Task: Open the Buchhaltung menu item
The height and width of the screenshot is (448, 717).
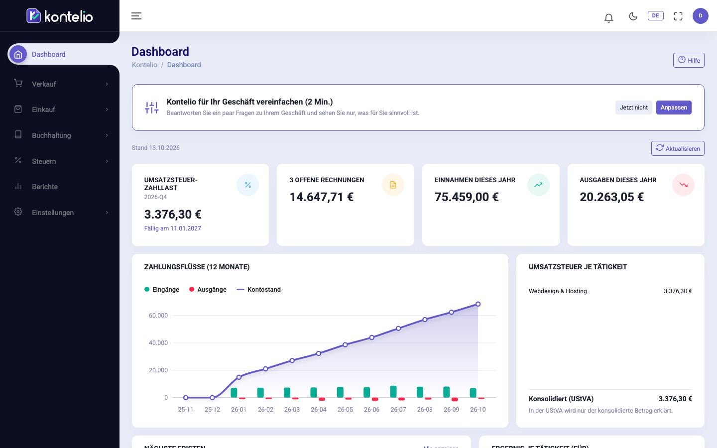Action: click(x=60, y=135)
